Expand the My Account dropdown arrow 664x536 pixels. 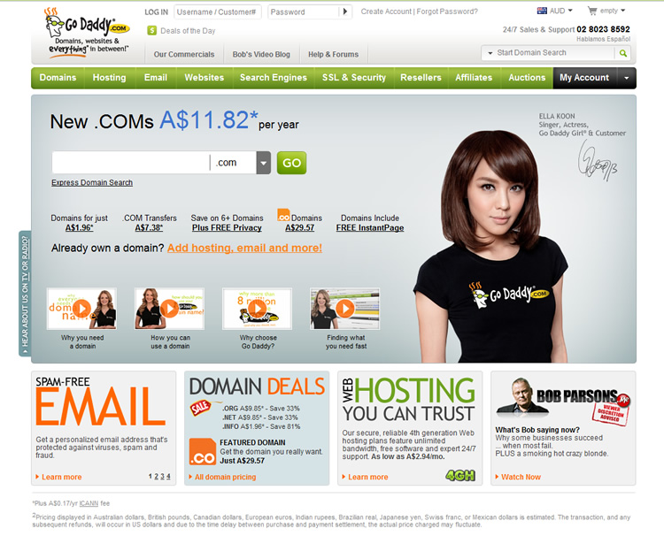click(x=626, y=78)
